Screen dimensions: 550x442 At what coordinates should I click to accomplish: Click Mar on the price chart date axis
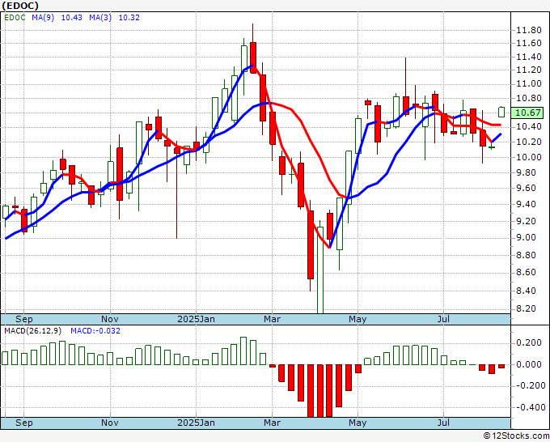click(273, 319)
